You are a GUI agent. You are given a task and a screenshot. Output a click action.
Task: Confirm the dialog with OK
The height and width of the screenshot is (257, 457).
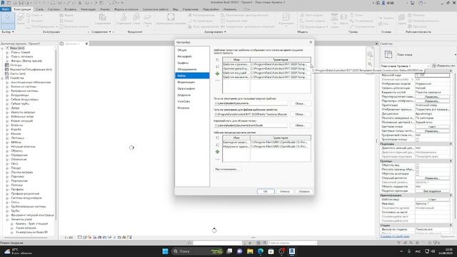pyautogui.click(x=266, y=191)
